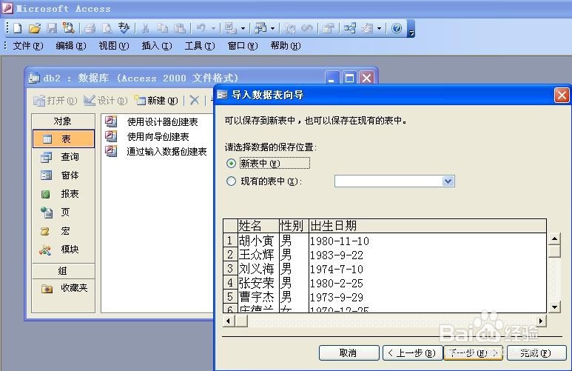Viewport: 572px width, 371px height.
Task: Click 设计(D) in the db2 window toolbar
Action: (106, 100)
